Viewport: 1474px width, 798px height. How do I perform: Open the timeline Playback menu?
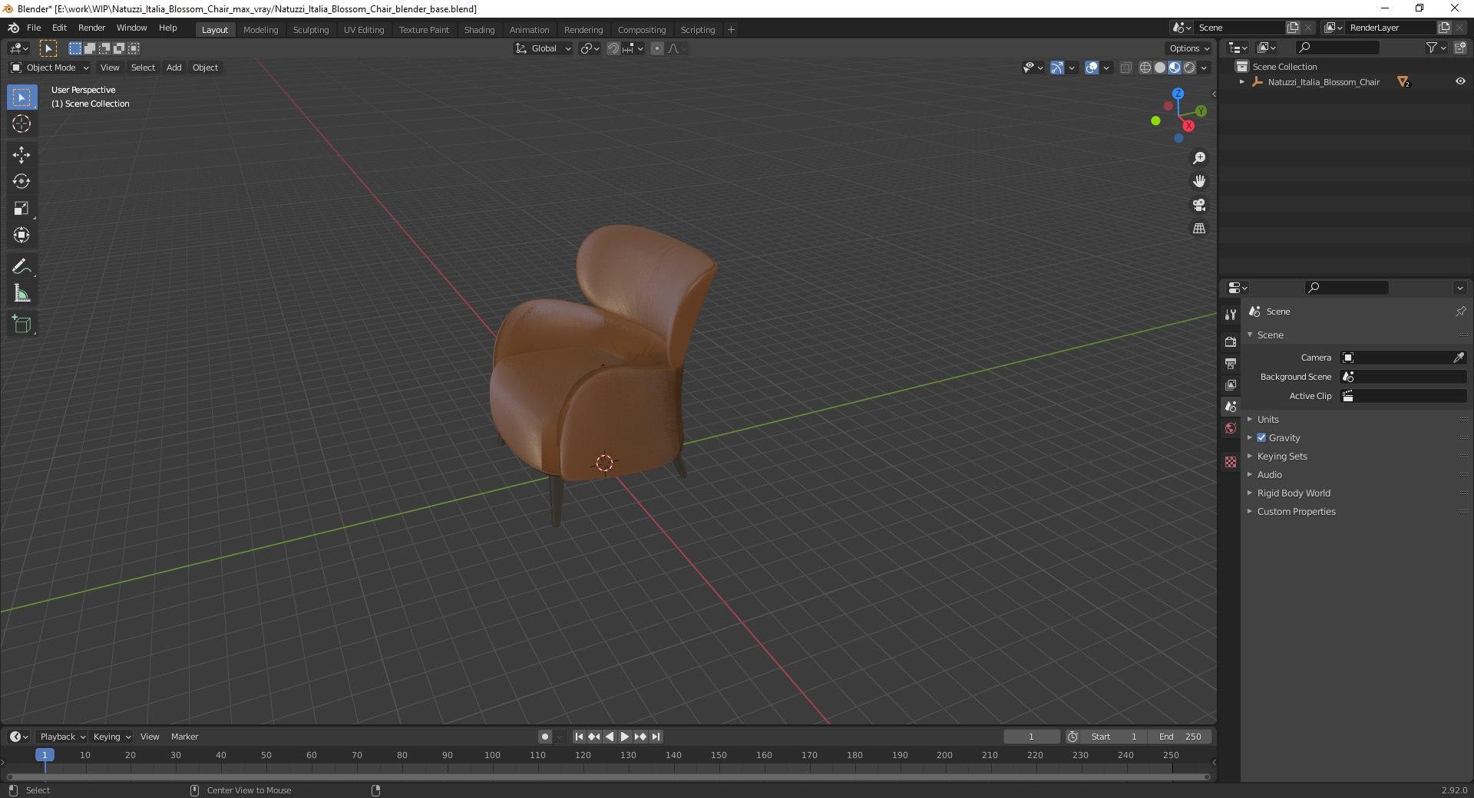62,737
